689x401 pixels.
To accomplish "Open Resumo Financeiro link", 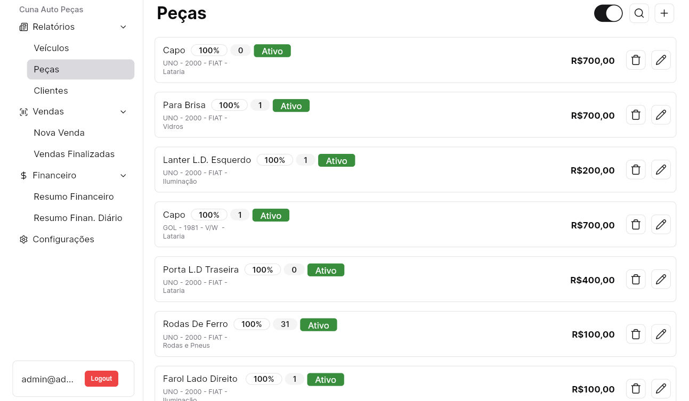I will click(74, 197).
